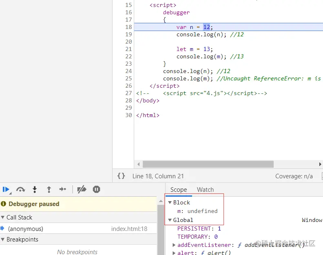Collapse the Block scope section
The height and width of the screenshot is (255, 323).
point(170,202)
